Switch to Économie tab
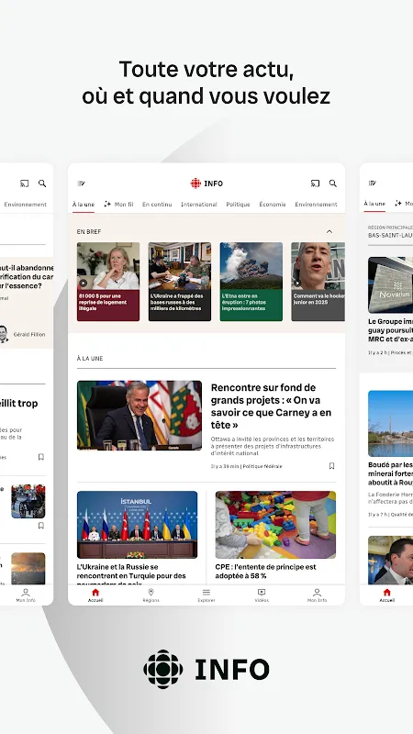The width and height of the screenshot is (413, 734). (x=273, y=205)
